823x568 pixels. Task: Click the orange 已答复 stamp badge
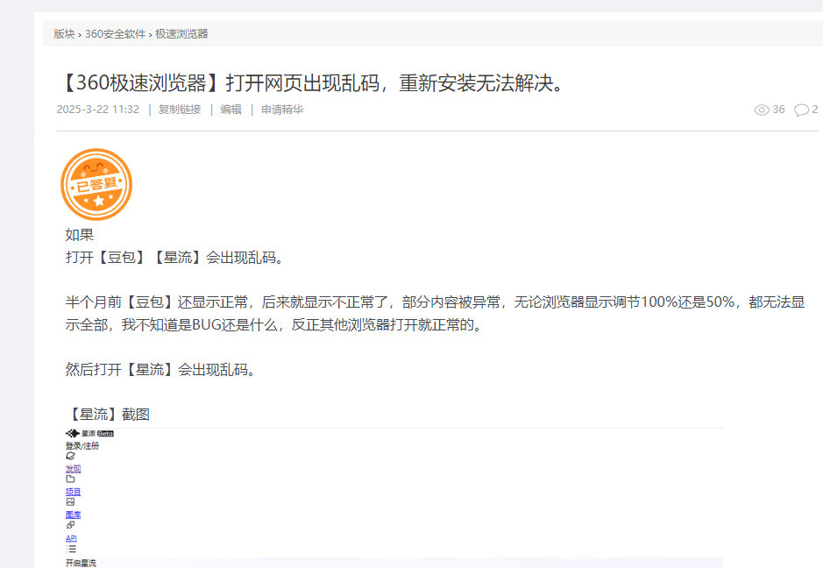96,184
